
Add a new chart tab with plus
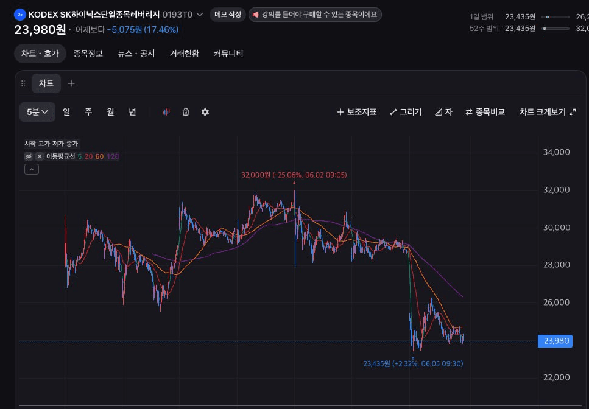(71, 83)
